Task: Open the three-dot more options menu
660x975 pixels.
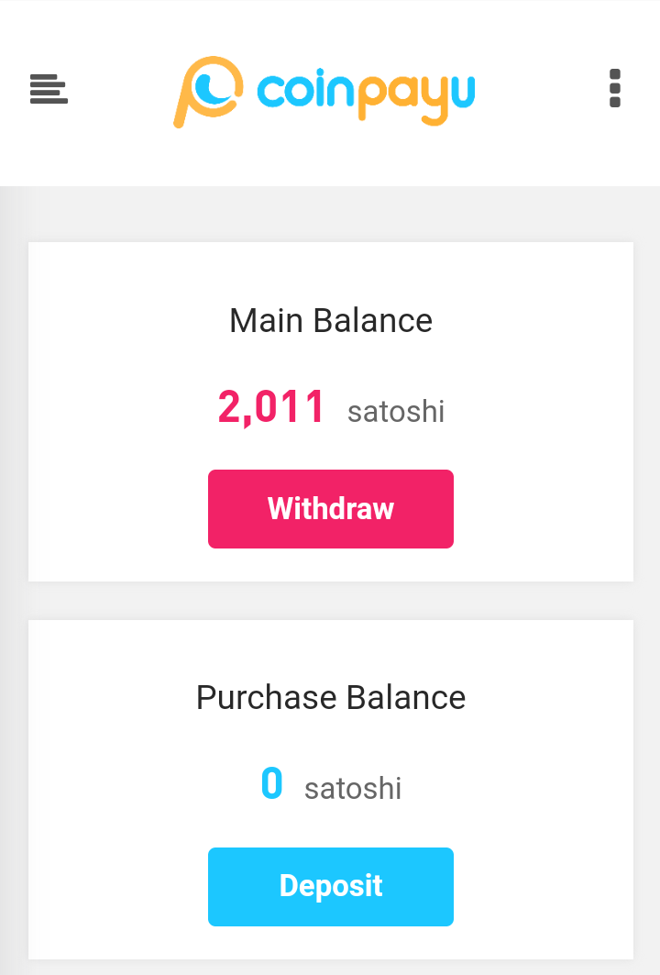Action: pyautogui.click(x=614, y=89)
